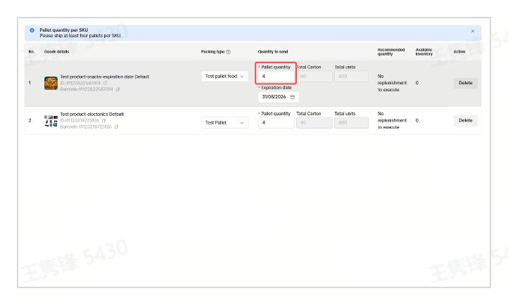This screenshot has width=508, height=305.
Task: Click Packing type column header
Action: [x=212, y=52]
